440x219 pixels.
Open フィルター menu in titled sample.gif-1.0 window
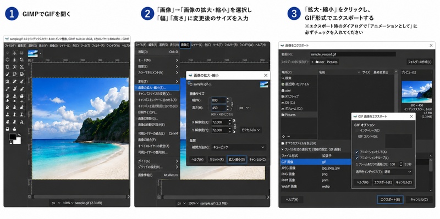(98, 46)
